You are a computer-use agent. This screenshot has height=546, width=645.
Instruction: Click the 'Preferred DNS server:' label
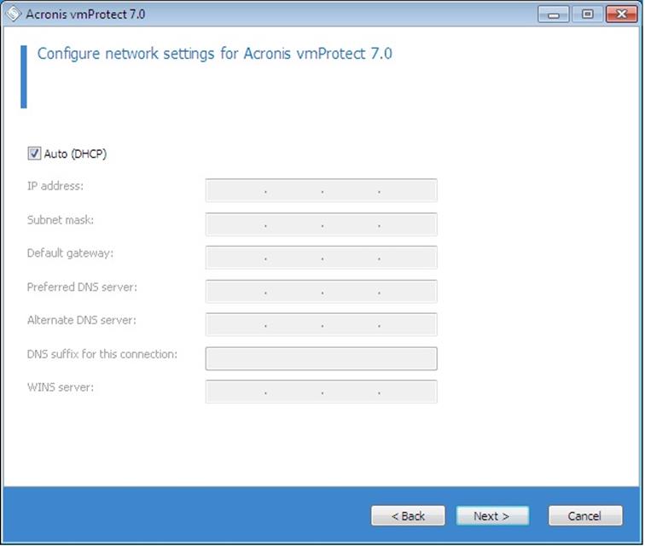pos(82,288)
